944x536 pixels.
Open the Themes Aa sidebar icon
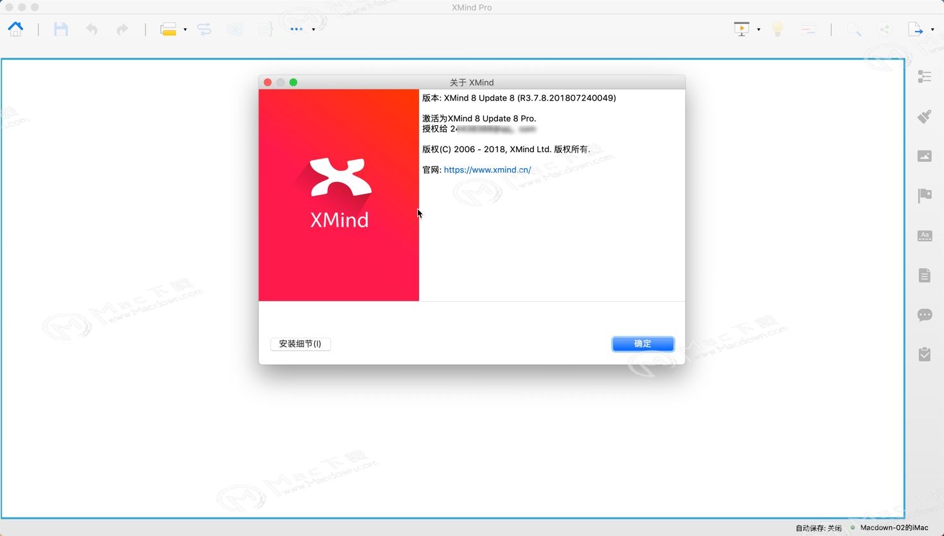925,236
